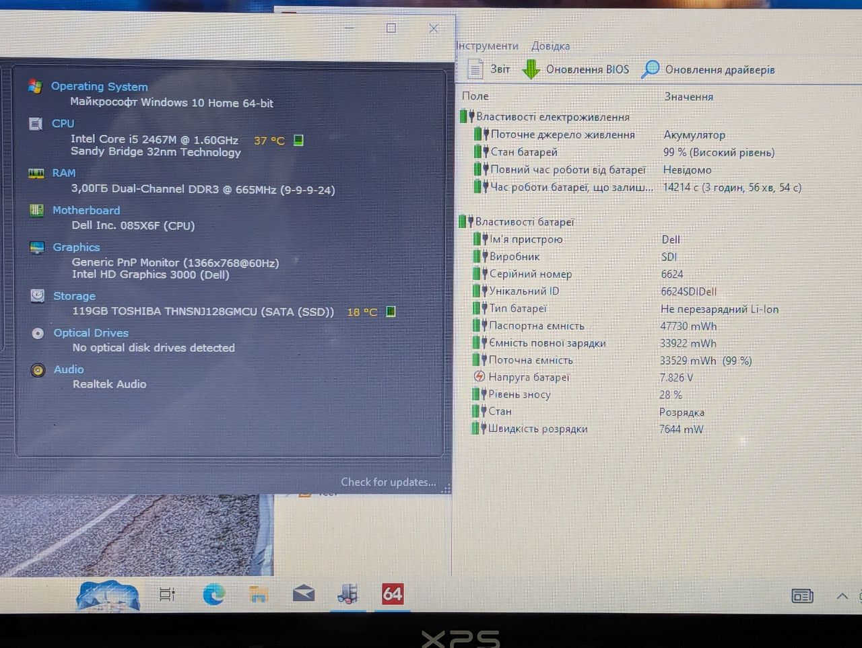862x648 pixels.
Task: Click the green indicator next to 37 °C
Action: pos(298,140)
